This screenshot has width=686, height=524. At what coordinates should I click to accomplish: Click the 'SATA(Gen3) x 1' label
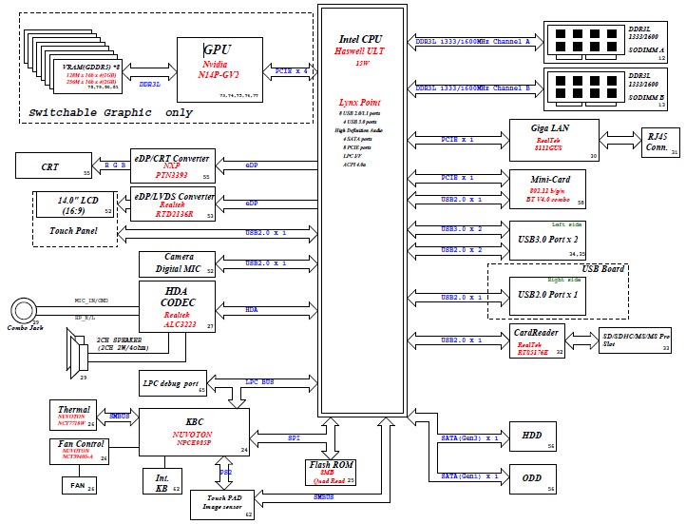469,438
